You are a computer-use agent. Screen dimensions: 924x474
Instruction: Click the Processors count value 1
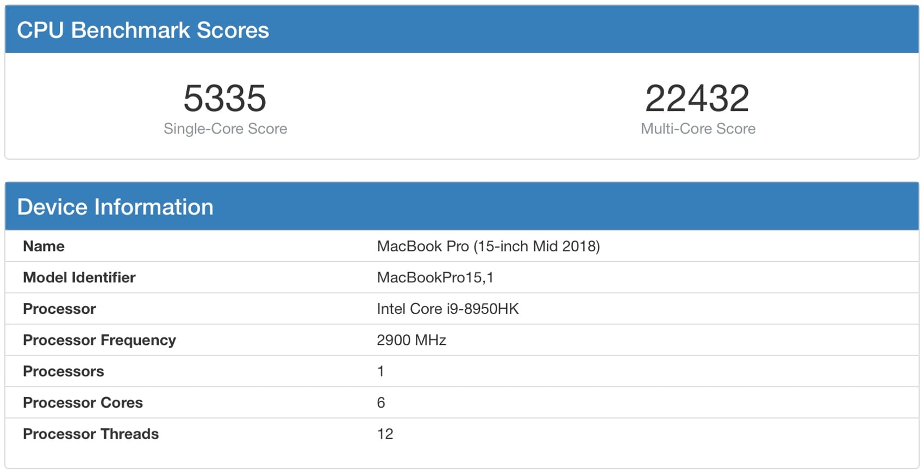click(x=380, y=371)
